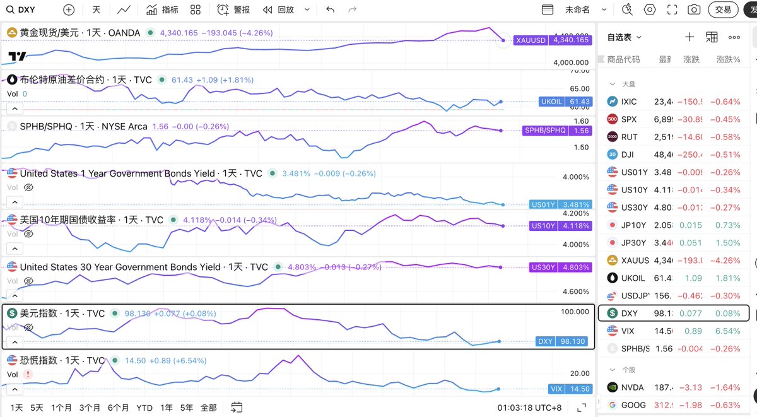
Task: Enter fullscreen mode
Action: coord(672,9)
